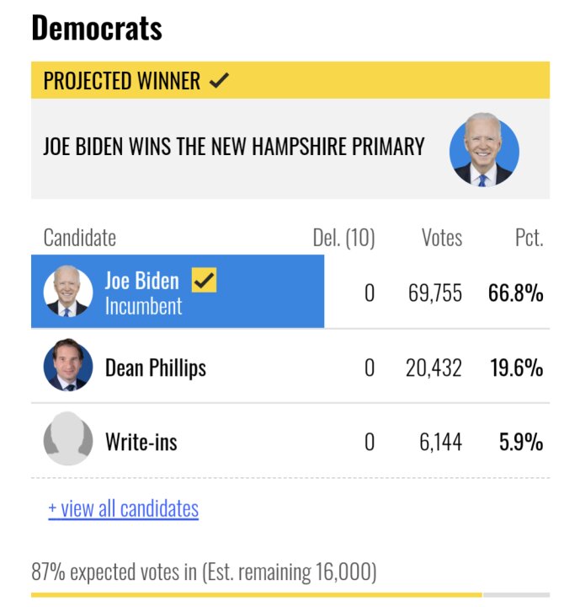Screen dimensions: 580x607
Task: Click the Pct. column header
Action: click(x=529, y=237)
